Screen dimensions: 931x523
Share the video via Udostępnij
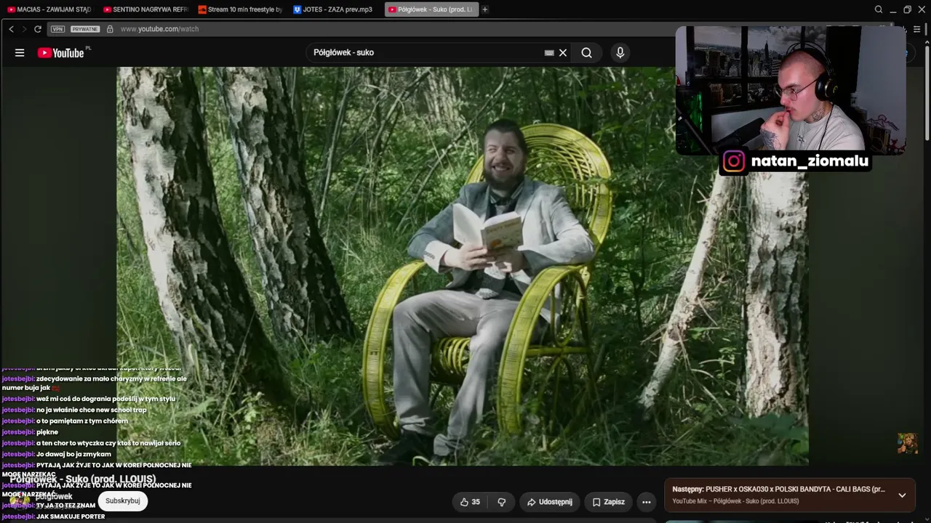(x=550, y=502)
